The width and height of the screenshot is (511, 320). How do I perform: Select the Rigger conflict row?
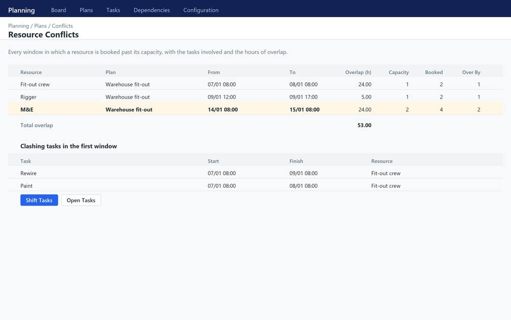[255, 97]
